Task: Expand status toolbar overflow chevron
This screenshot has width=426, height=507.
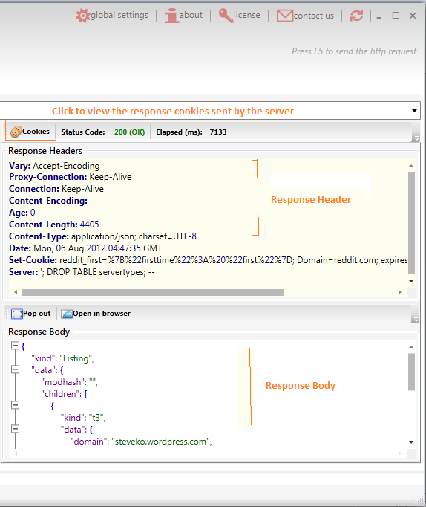Action: pyautogui.click(x=416, y=138)
